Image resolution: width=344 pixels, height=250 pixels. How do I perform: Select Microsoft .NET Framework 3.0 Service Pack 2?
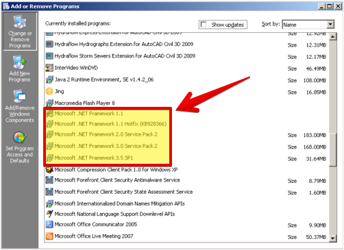[x=106, y=146]
